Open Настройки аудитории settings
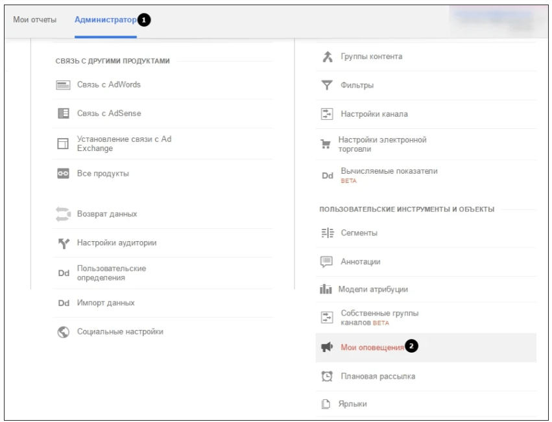The image size is (552, 422). [116, 243]
